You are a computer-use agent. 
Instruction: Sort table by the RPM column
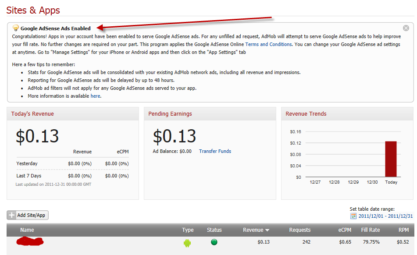(x=404, y=230)
